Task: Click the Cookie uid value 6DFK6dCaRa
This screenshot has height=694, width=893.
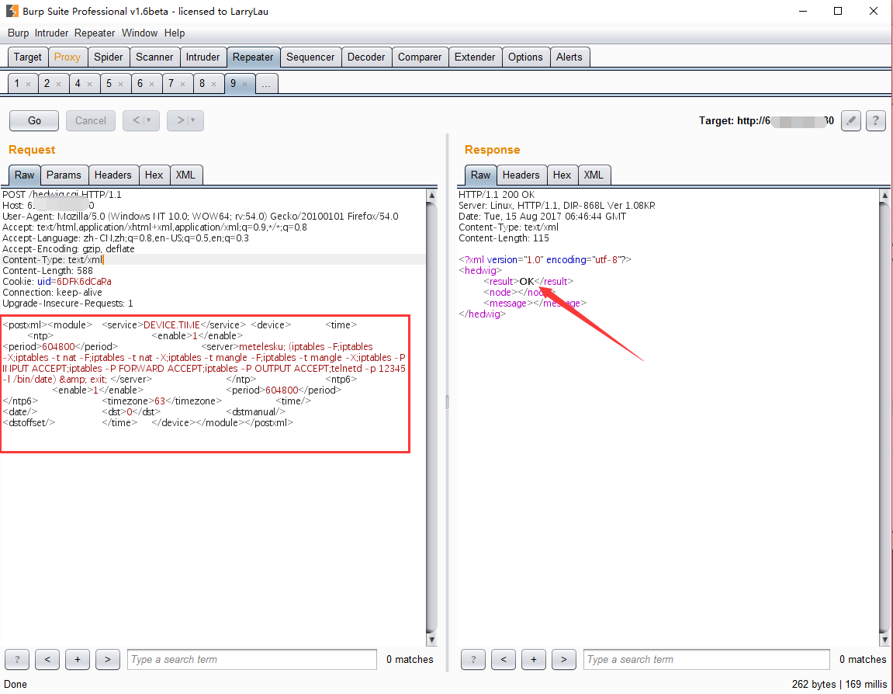Action: click(84, 282)
